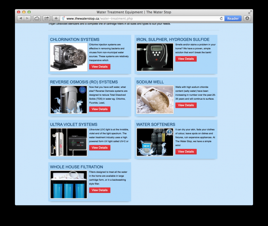Click the chlorination pump product image
Screen dimensions: 268x226
69,57
